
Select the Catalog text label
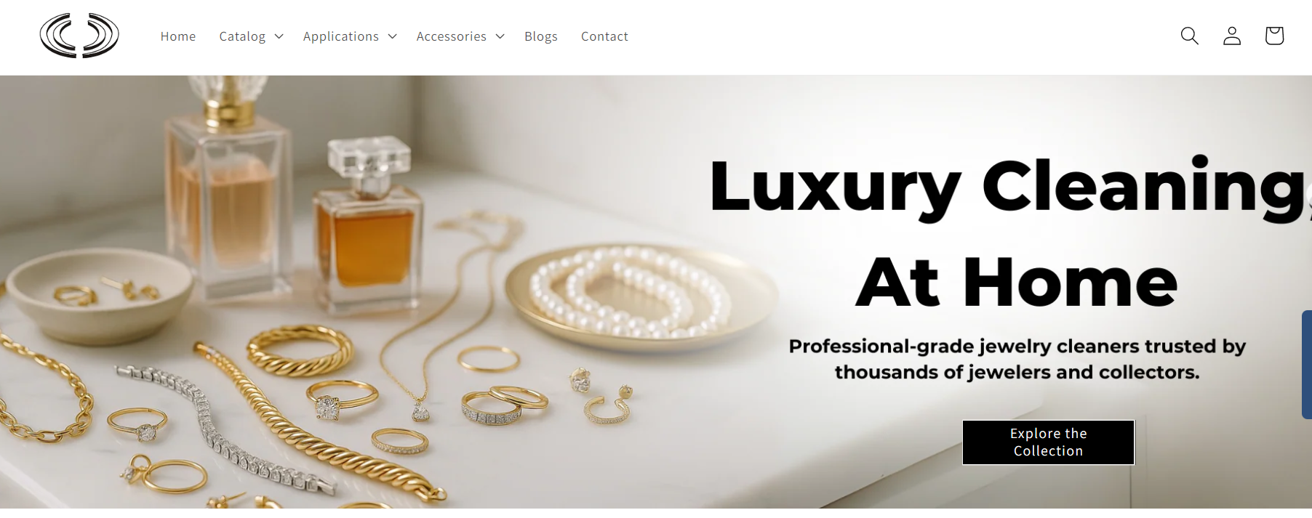[x=242, y=36]
